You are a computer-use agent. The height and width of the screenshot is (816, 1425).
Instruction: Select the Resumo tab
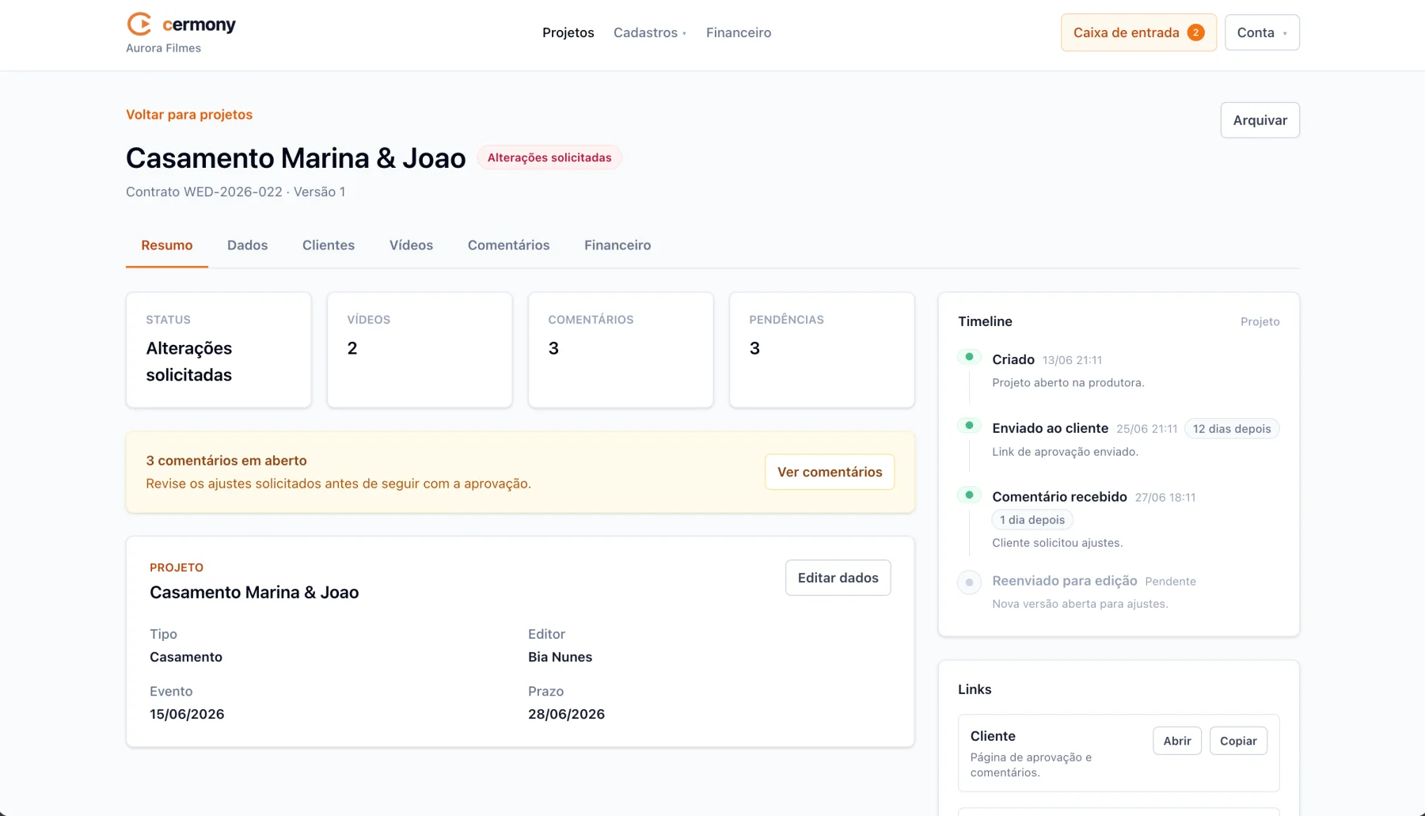point(167,245)
